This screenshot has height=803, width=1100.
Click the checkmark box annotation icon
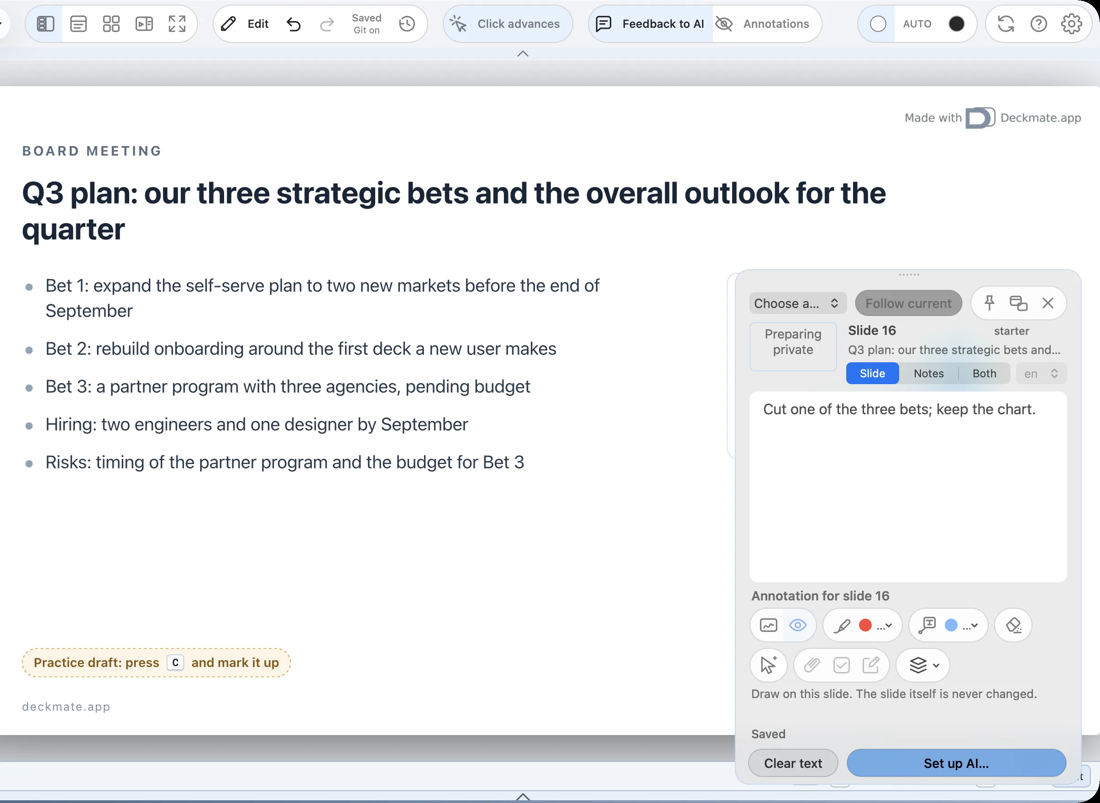[841, 665]
